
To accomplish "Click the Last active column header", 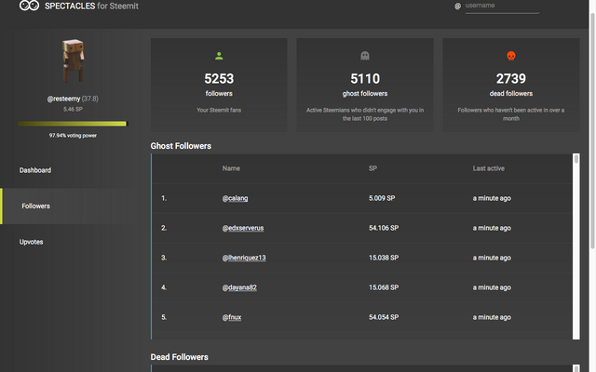I will [488, 168].
